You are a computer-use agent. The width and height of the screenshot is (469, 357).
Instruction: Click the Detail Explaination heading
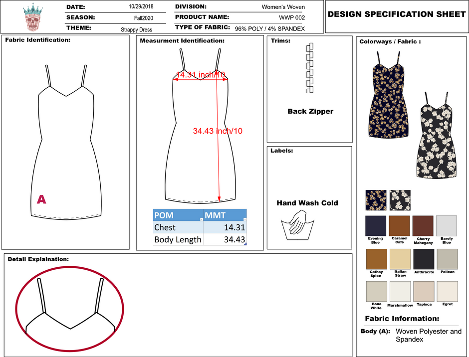coord(38,259)
